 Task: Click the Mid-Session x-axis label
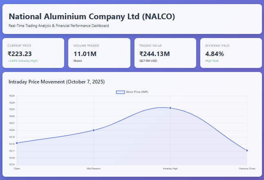pyautogui.click(x=94, y=169)
